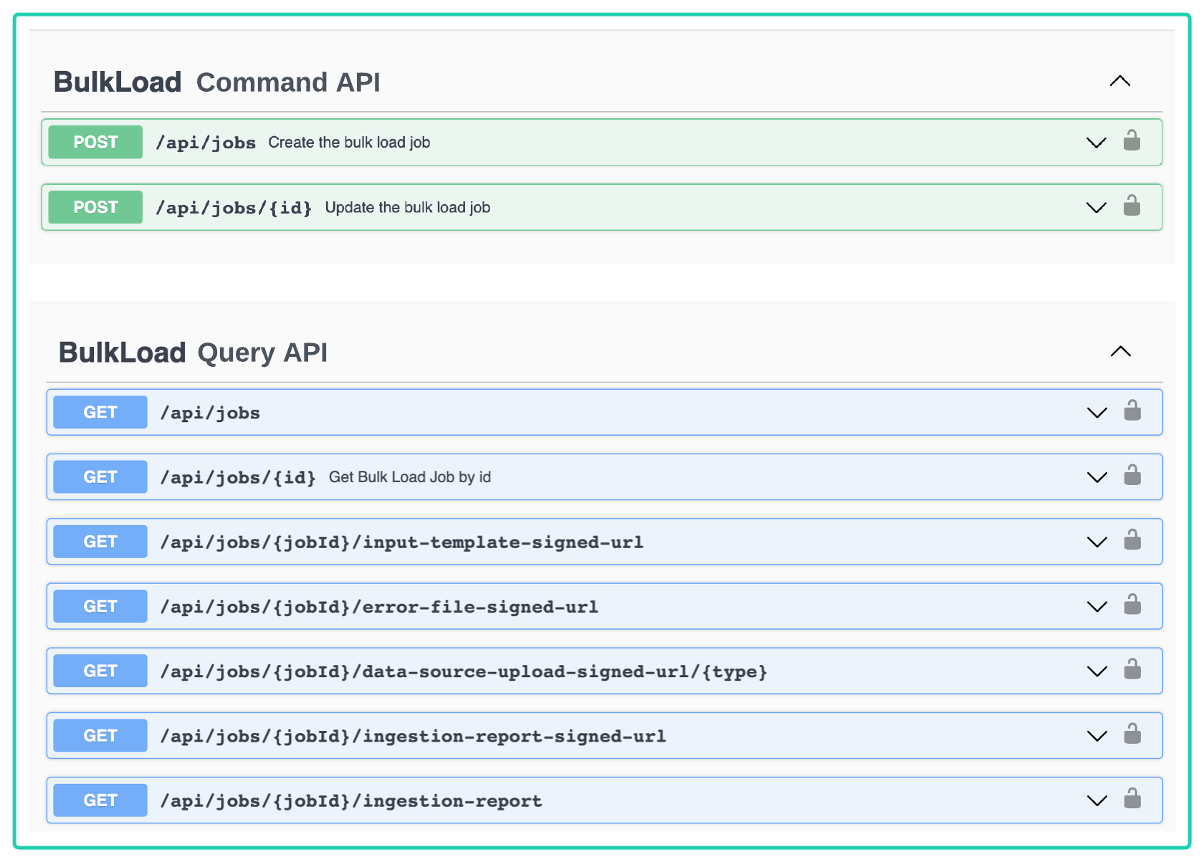Click the BulkLoad Command API heading
Viewport: 1204px width, 862px height.
[x=216, y=82]
